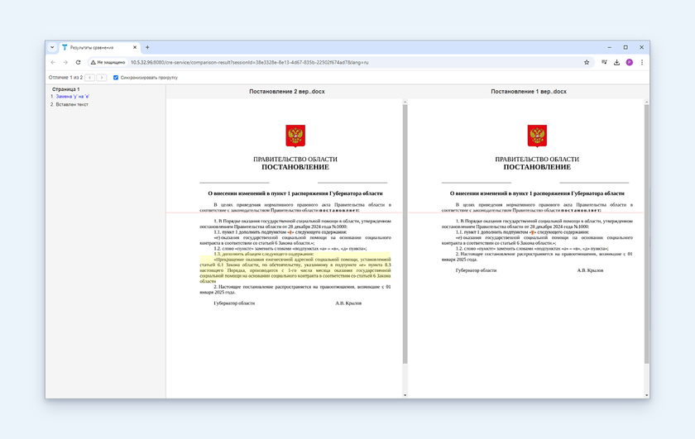This screenshot has height=439, width=695.
Task: Click the address bar URL
Action: (x=248, y=62)
